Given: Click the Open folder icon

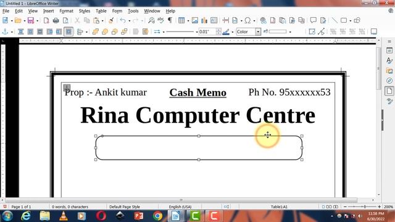Looking at the screenshot, I should (x=18, y=20).
